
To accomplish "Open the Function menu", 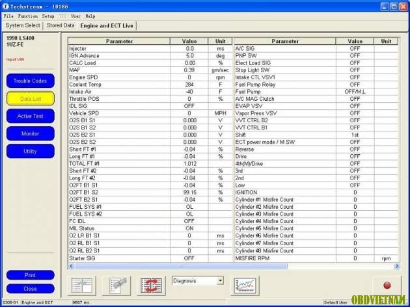I will click(28, 16).
